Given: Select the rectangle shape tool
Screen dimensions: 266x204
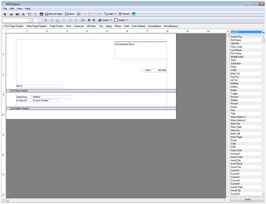Looking at the screenshot, I should (29, 14).
